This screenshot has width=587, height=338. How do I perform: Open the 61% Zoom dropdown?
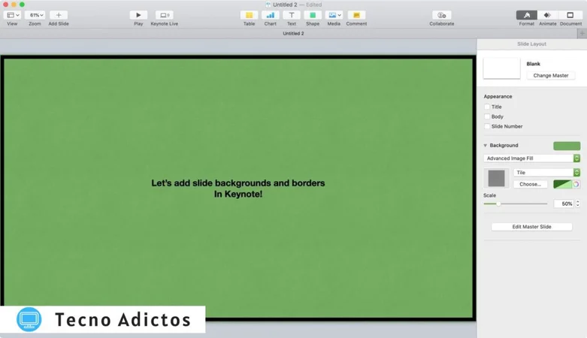coord(35,15)
